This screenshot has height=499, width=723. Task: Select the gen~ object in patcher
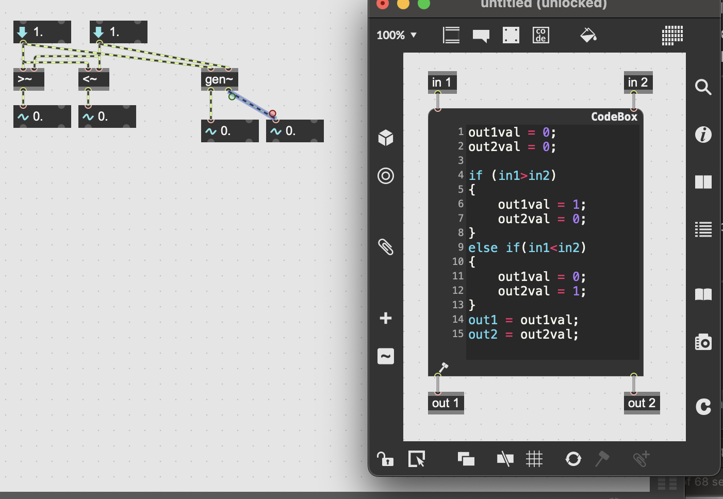point(219,80)
